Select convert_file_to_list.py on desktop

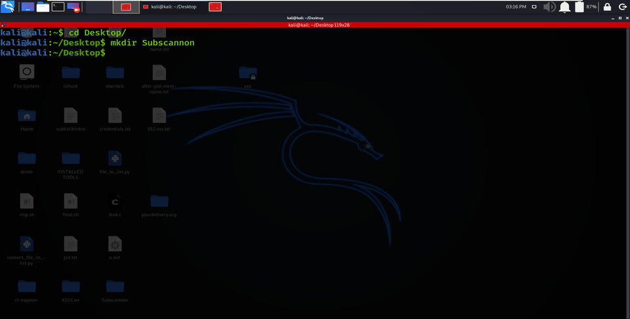[26, 250]
